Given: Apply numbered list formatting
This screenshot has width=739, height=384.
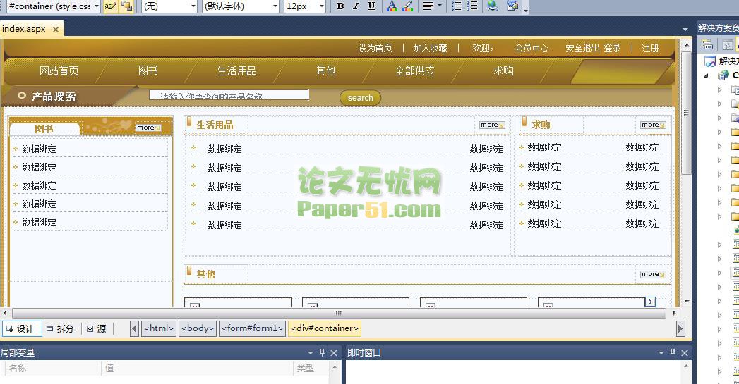Looking at the screenshot, I should tap(472, 6).
